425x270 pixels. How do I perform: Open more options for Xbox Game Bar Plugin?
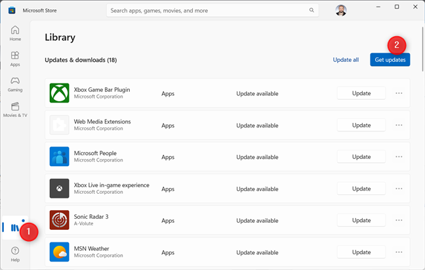click(399, 93)
